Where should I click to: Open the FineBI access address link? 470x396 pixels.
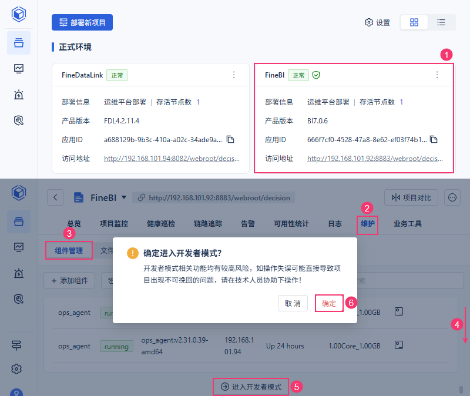click(x=375, y=159)
